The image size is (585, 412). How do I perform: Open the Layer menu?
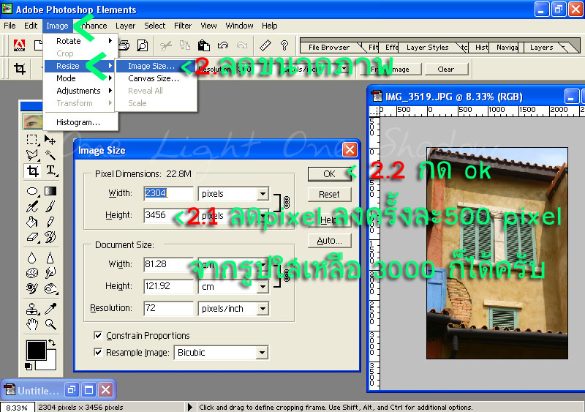[x=125, y=26]
